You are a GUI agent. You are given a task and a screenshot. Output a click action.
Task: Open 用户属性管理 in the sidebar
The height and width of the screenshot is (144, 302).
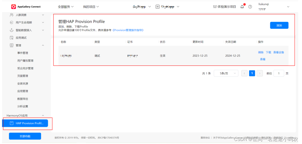[x=25, y=61]
